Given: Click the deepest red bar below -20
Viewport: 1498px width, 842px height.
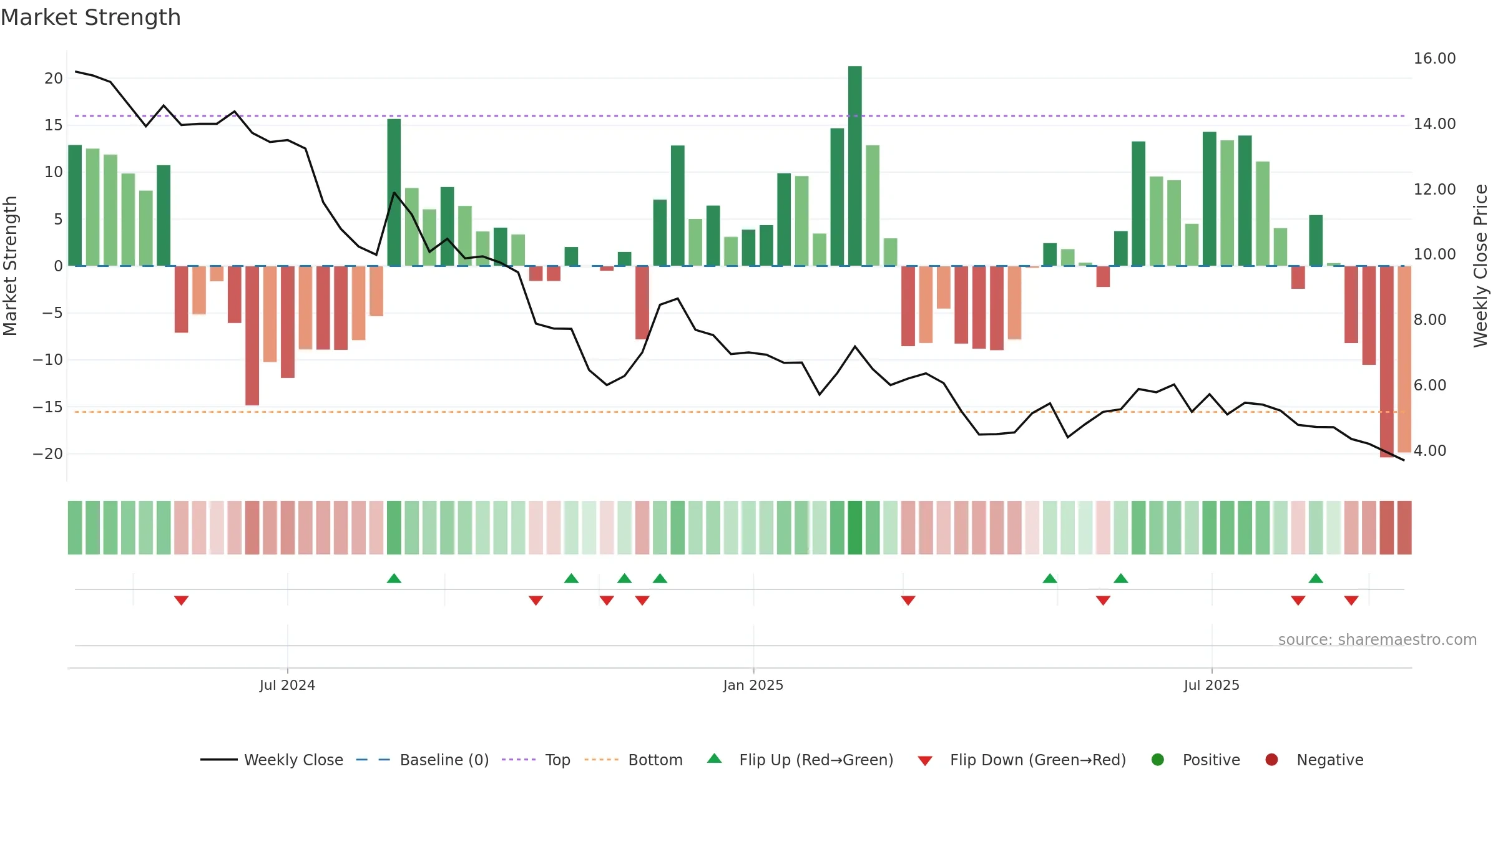Looking at the screenshot, I should 1387,362.
